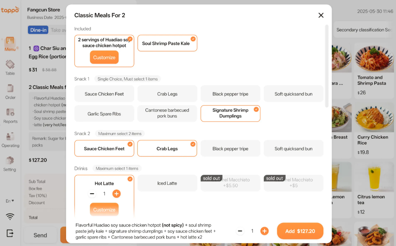This screenshot has width=396, height=246.
Task: Deselect Signature Shrimp Dumplings in Snack 1
Action: click(230, 113)
